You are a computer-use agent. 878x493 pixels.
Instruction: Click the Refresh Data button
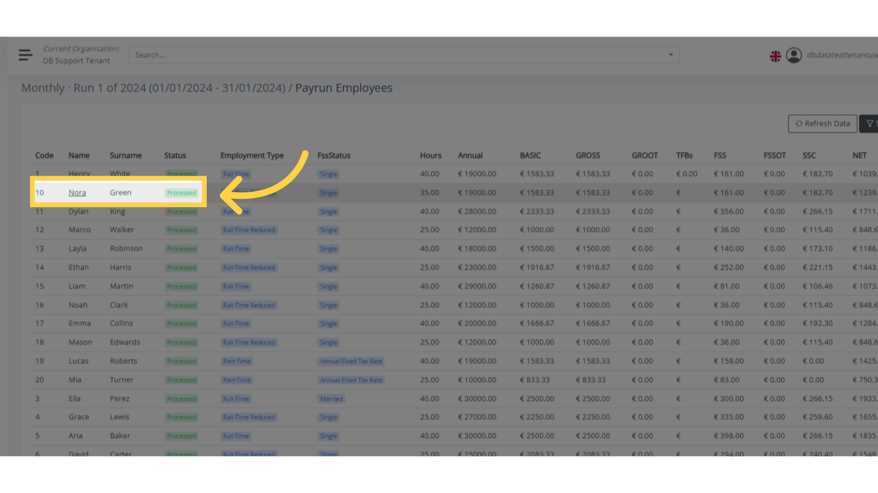coord(822,123)
